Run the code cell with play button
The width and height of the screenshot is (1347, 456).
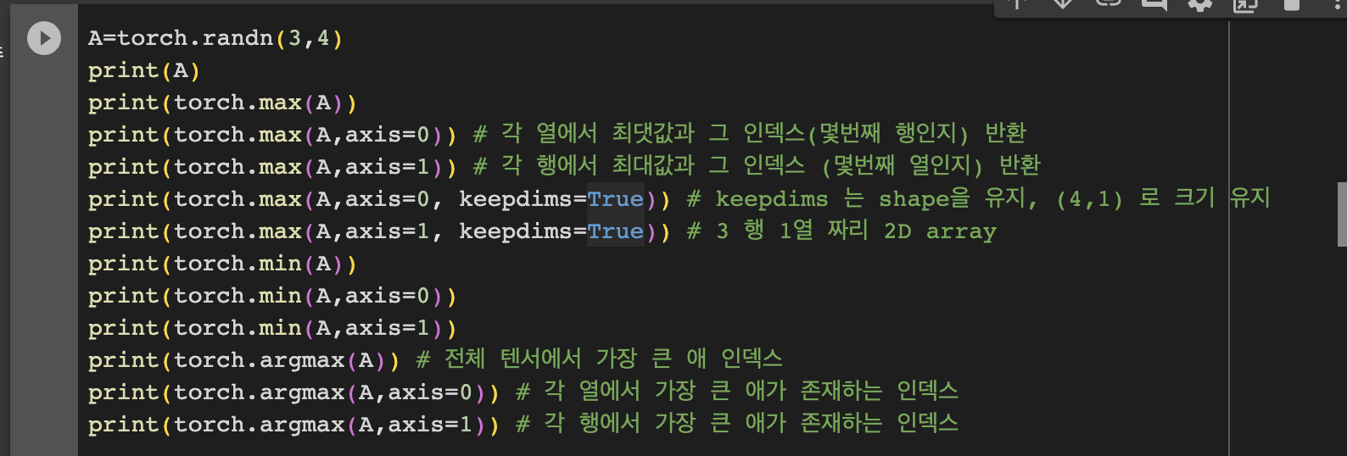point(44,38)
